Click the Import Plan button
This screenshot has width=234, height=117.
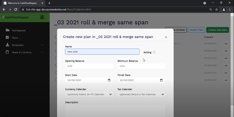click(196, 30)
